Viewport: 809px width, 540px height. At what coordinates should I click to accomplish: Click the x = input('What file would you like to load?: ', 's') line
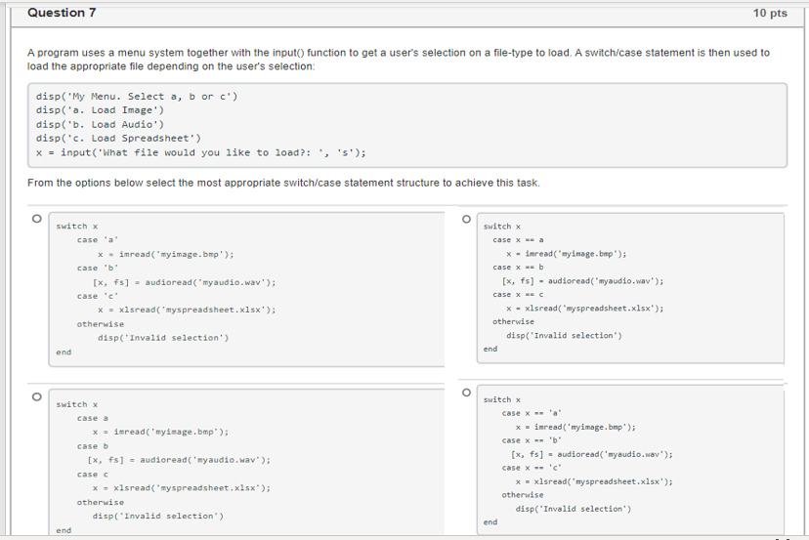click(x=200, y=152)
